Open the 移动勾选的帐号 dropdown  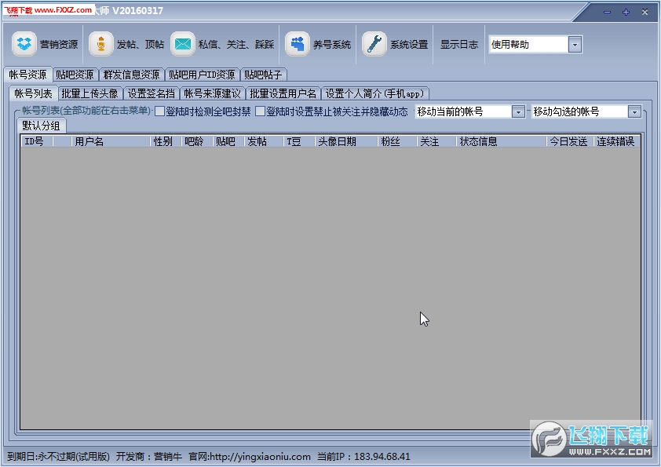[x=634, y=111]
